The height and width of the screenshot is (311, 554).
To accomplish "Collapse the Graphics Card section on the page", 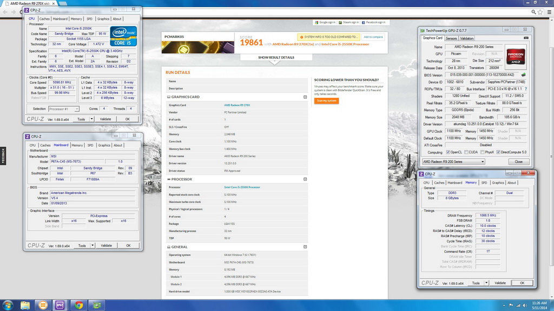I will click(x=305, y=97).
